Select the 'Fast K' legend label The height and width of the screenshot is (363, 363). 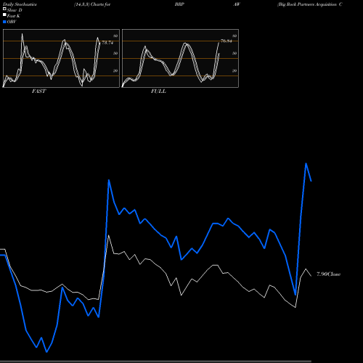tap(13, 16)
